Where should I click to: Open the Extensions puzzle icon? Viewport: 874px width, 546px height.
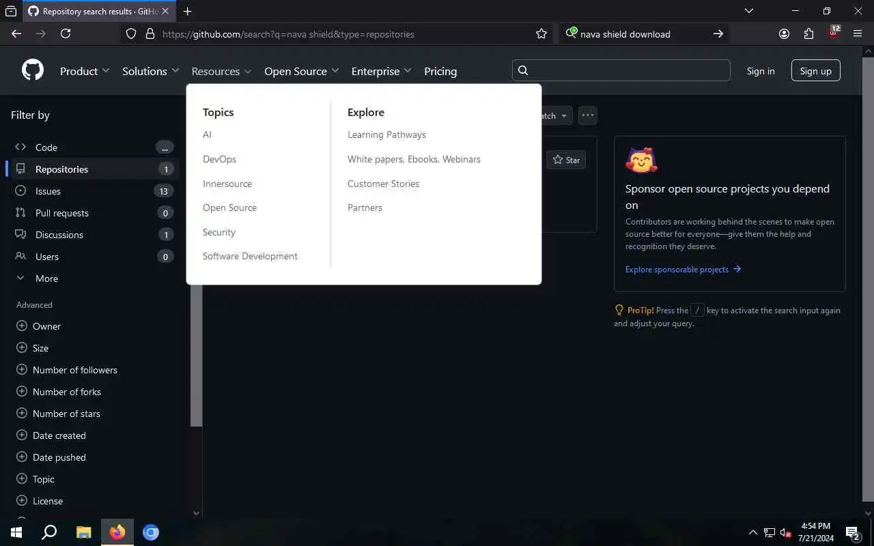808,33
